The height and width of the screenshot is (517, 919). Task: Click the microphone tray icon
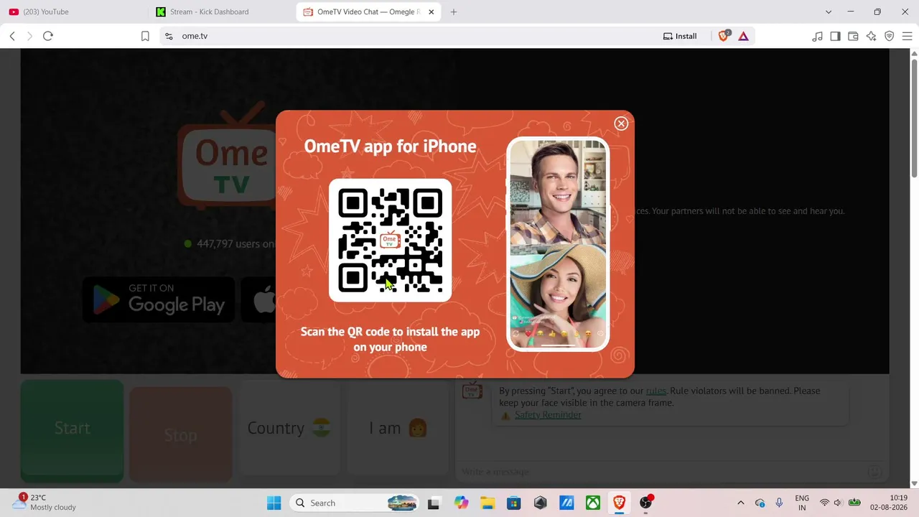[780, 503]
